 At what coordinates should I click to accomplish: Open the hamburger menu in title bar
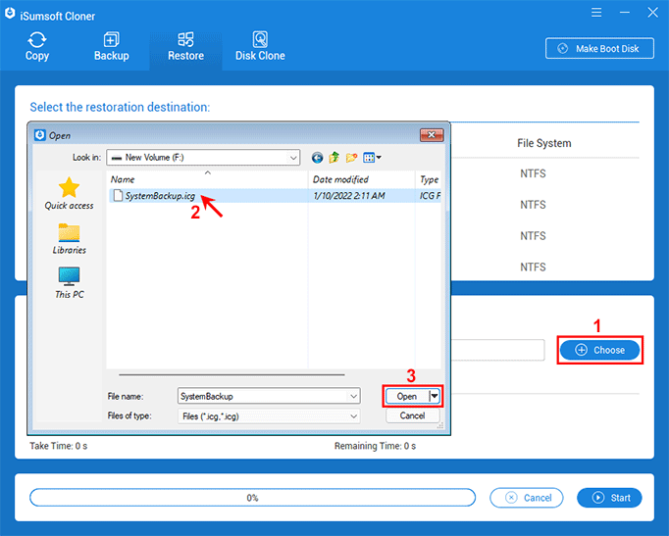596,13
